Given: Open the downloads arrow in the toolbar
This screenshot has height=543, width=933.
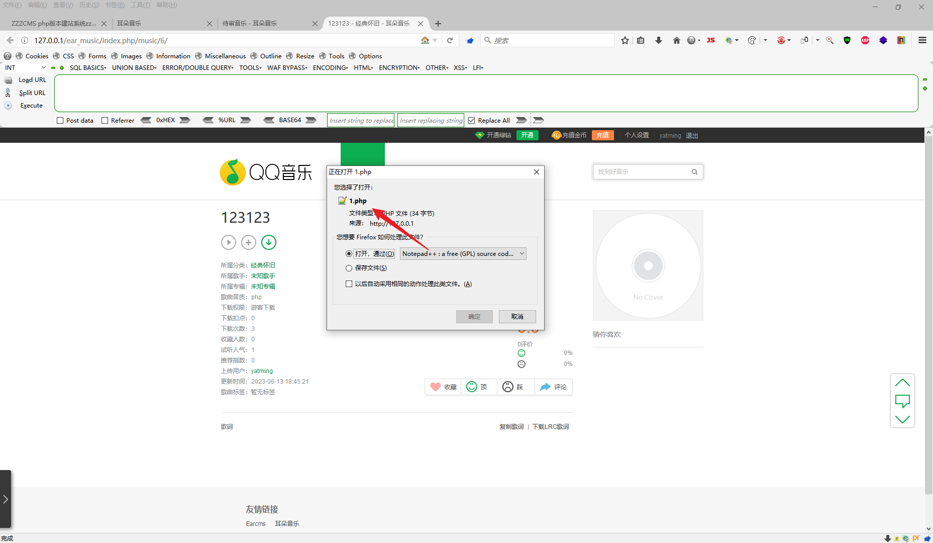Looking at the screenshot, I should (658, 40).
